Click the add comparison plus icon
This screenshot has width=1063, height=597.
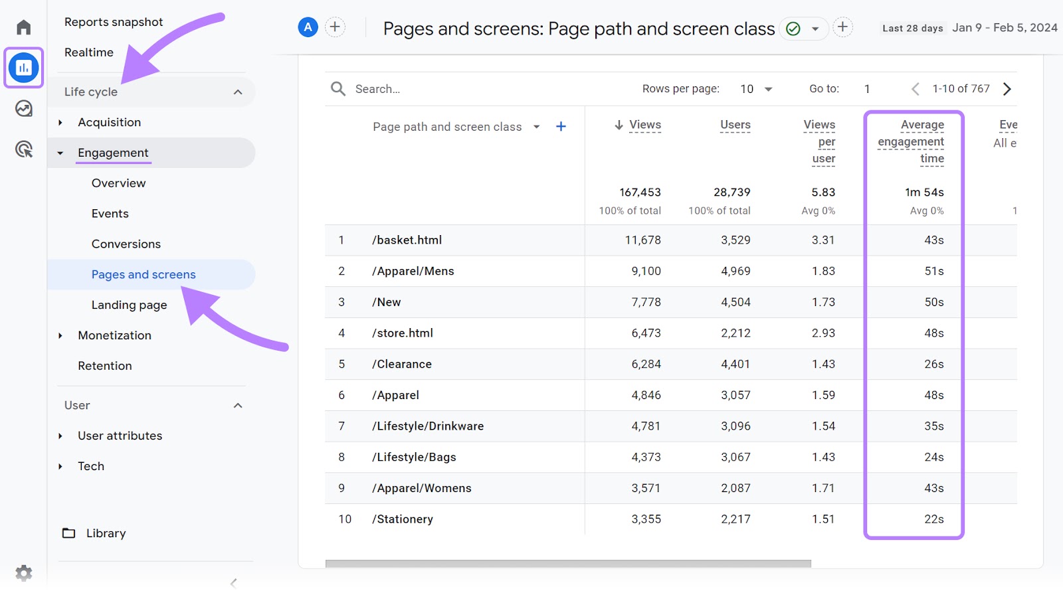click(335, 27)
